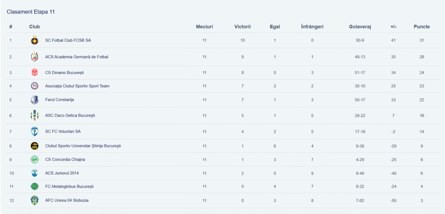Click the CS Concordia Chiajna crest
Image resolution: width=445 pixels, height=214 pixels.
coord(34,159)
